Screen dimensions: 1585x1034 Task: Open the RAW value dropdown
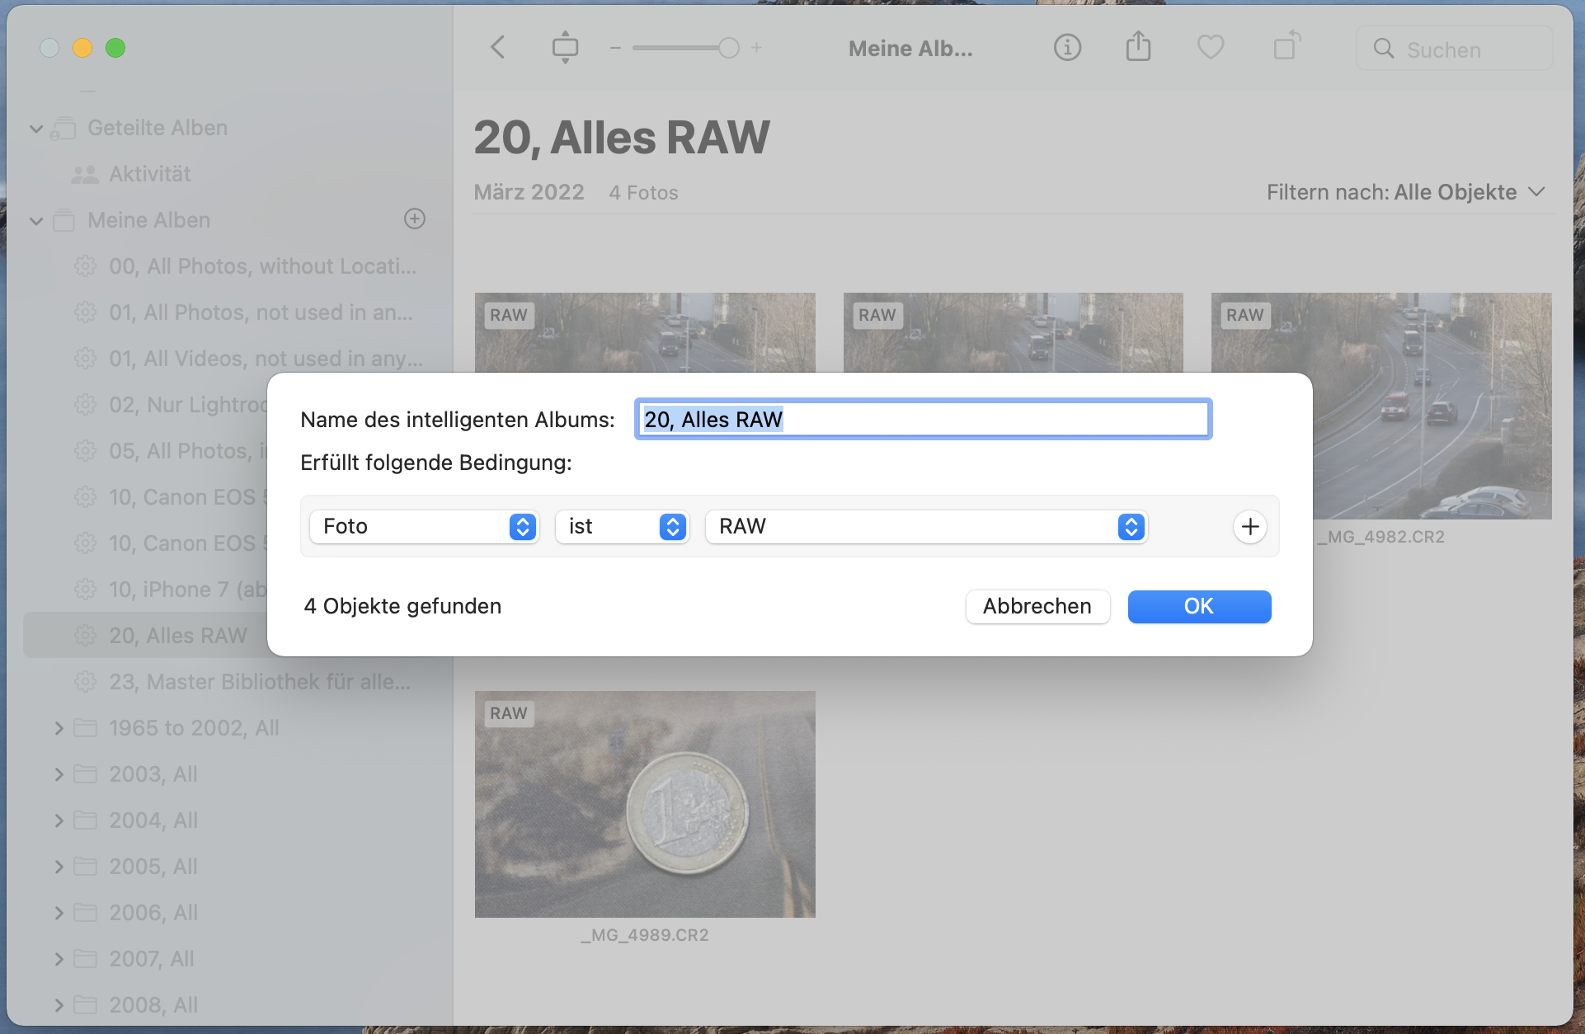click(x=926, y=526)
